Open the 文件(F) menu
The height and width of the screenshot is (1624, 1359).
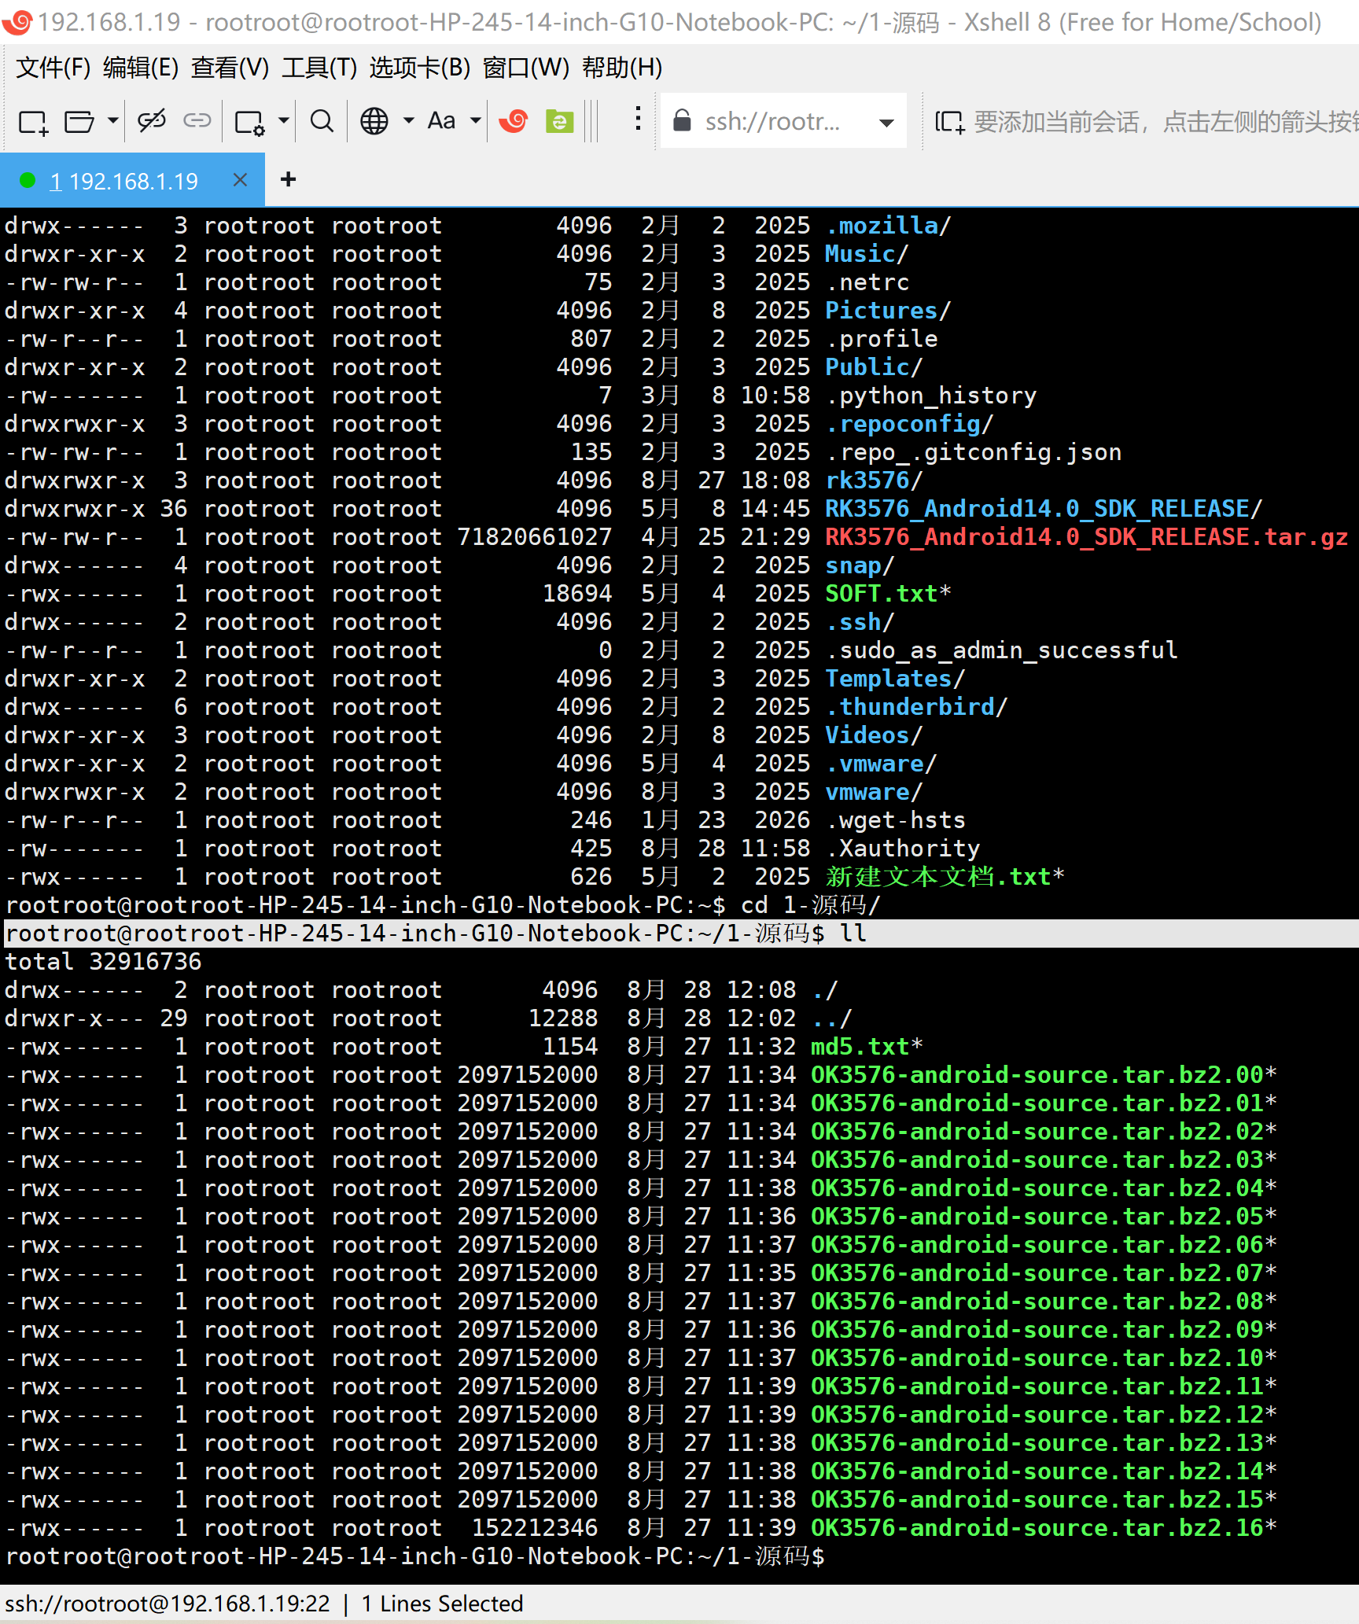[x=53, y=68]
